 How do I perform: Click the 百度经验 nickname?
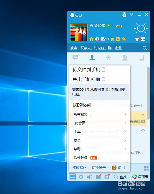[97, 25]
